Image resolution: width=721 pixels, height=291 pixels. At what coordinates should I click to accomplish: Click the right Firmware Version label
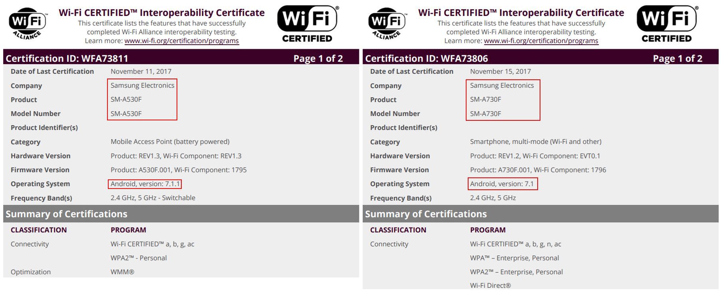399,170
